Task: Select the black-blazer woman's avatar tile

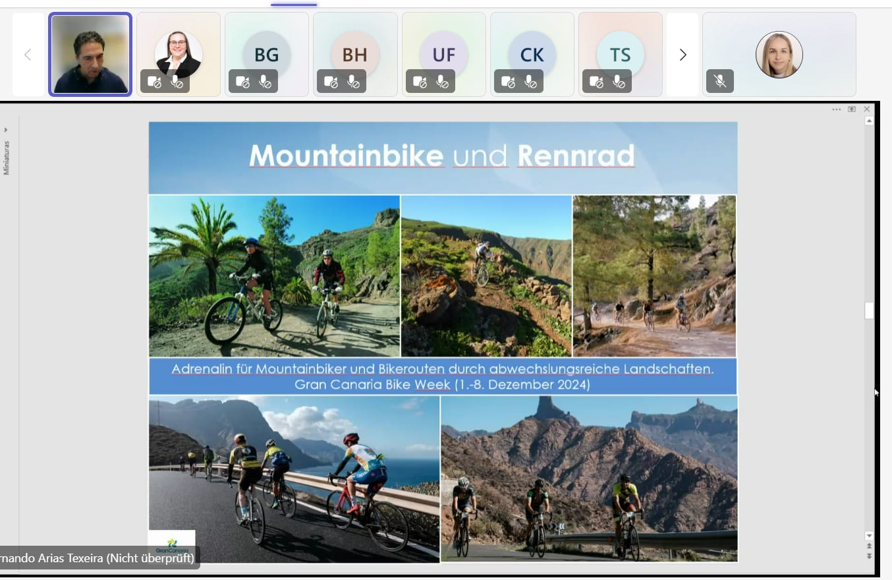Action: click(x=179, y=55)
